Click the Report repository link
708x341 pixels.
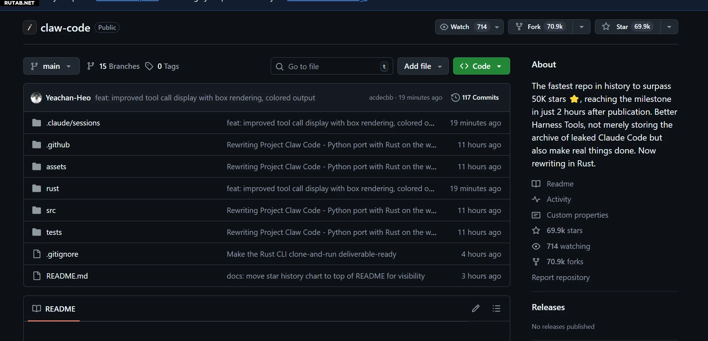point(560,278)
